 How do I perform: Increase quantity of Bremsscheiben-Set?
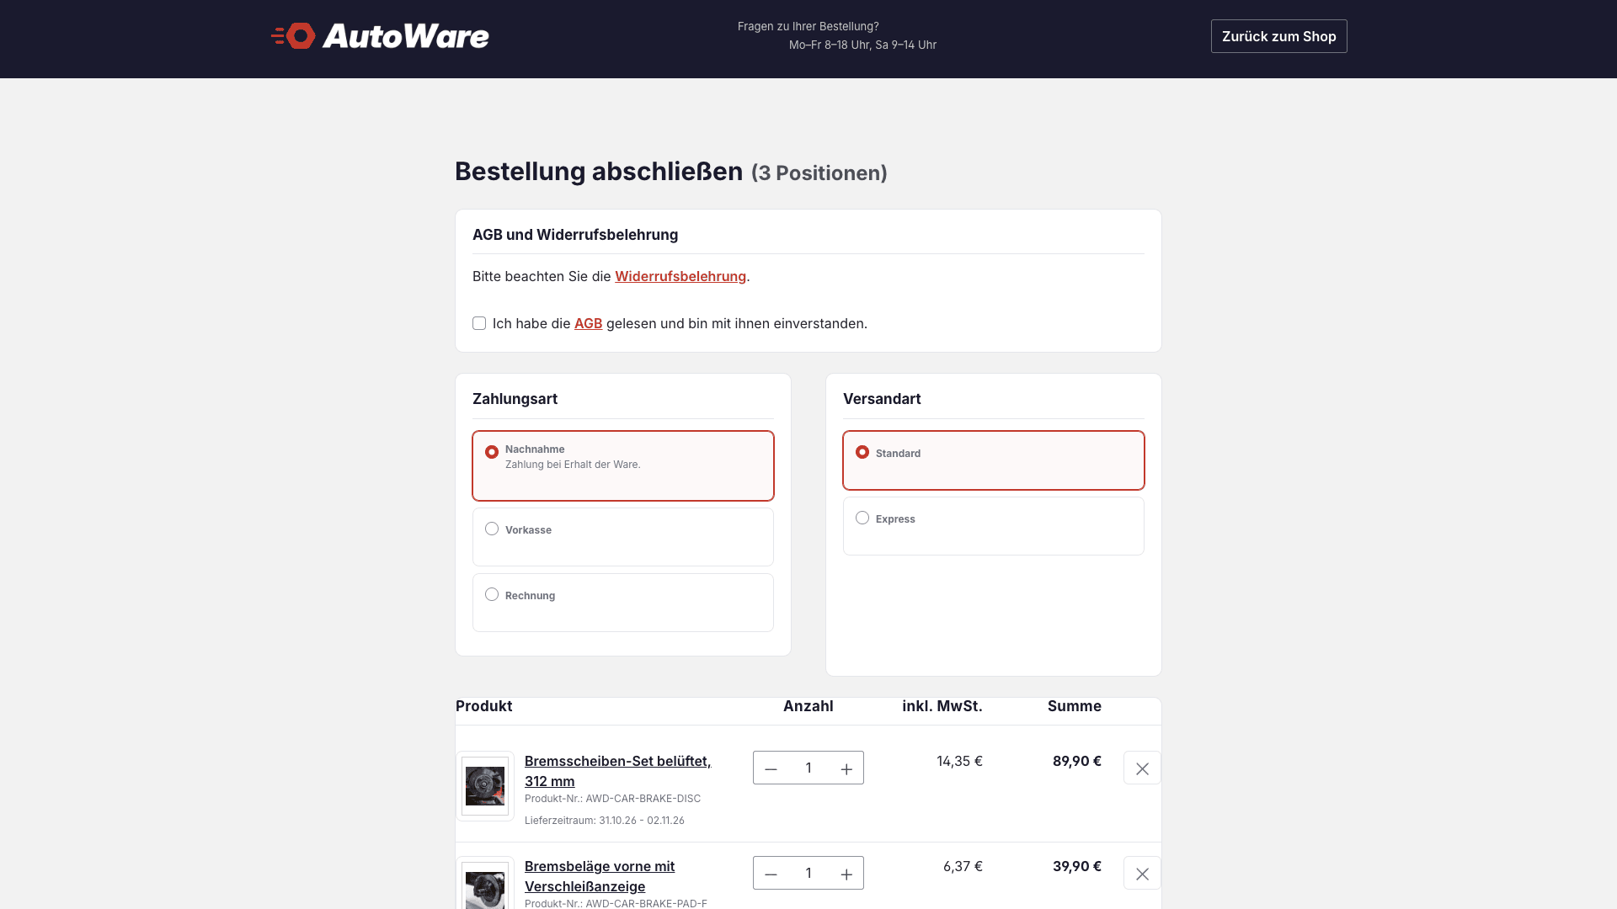(846, 768)
